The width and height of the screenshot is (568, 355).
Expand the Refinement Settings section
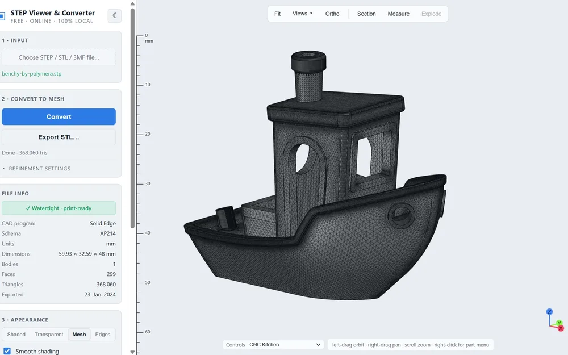point(36,169)
